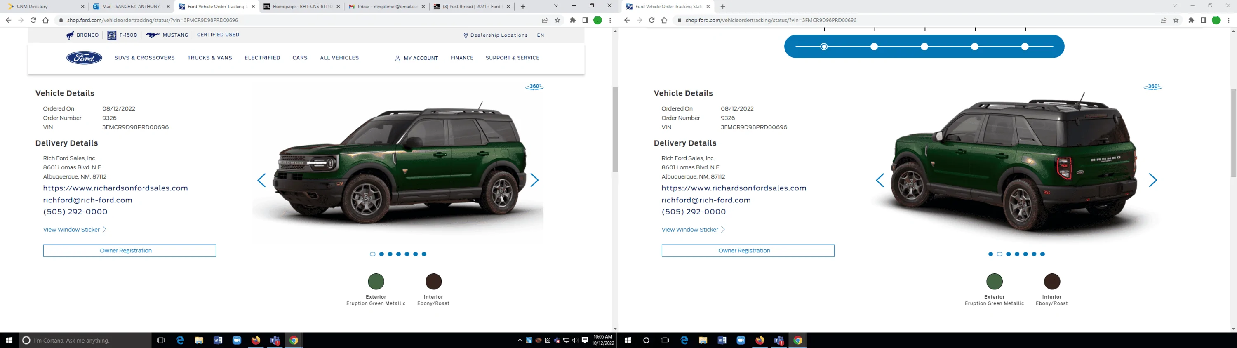Click the Ford oval logo in left window
Viewport: 1237px width, 348px height.
[84, 58]
